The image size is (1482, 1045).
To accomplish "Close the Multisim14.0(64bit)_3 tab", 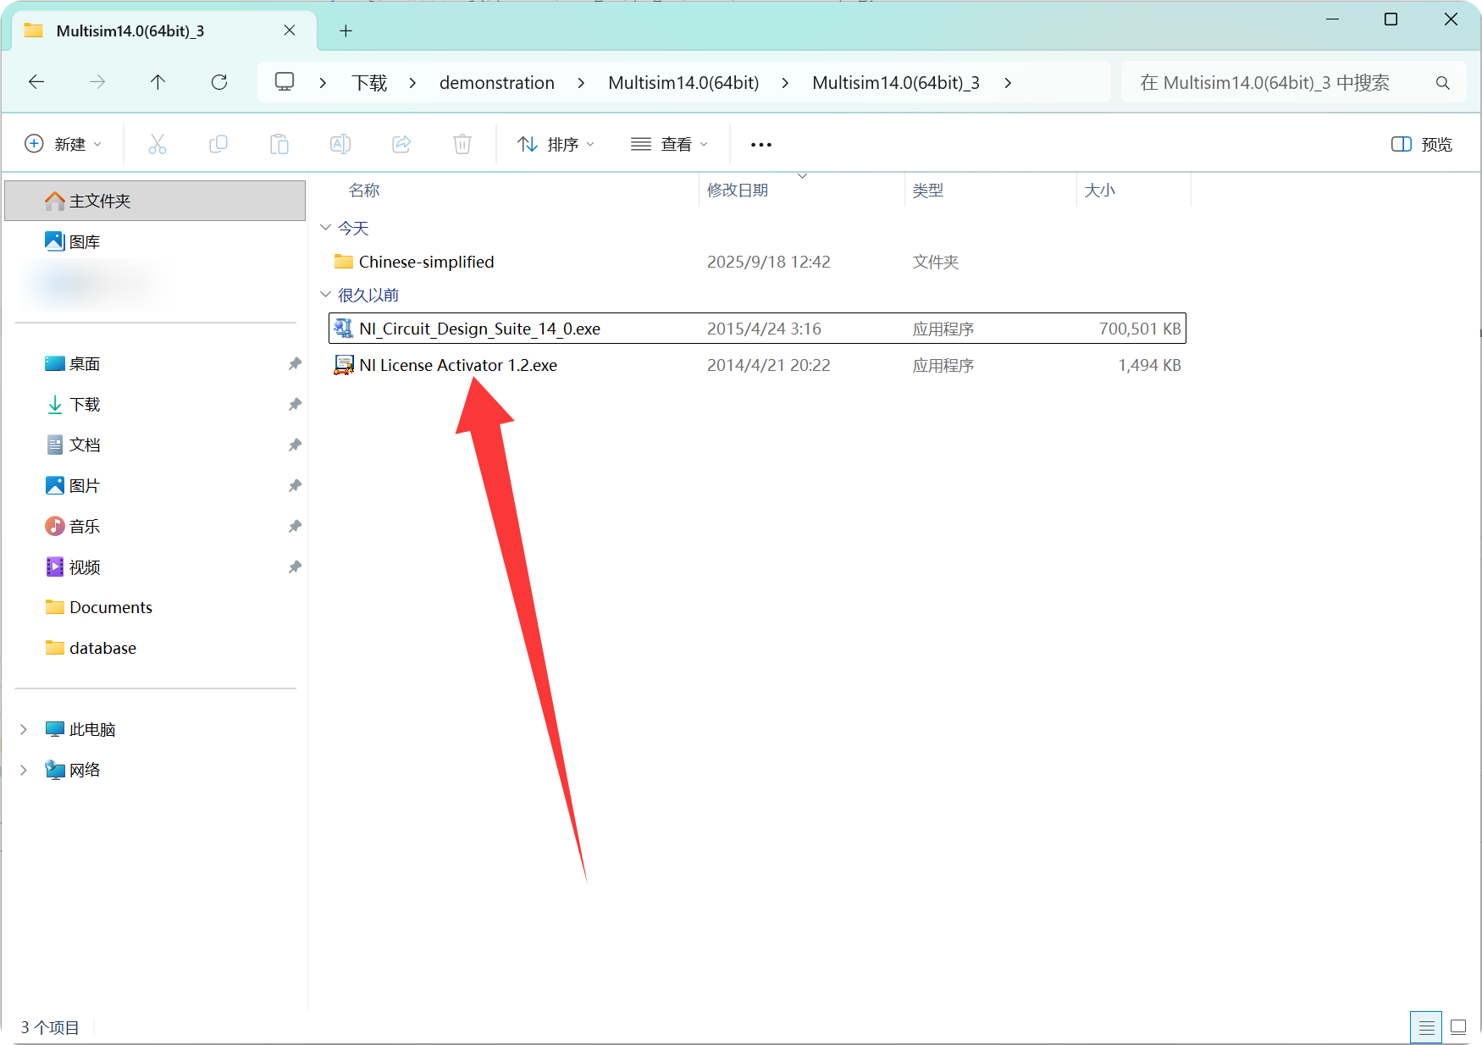I will tap(290, 30).
